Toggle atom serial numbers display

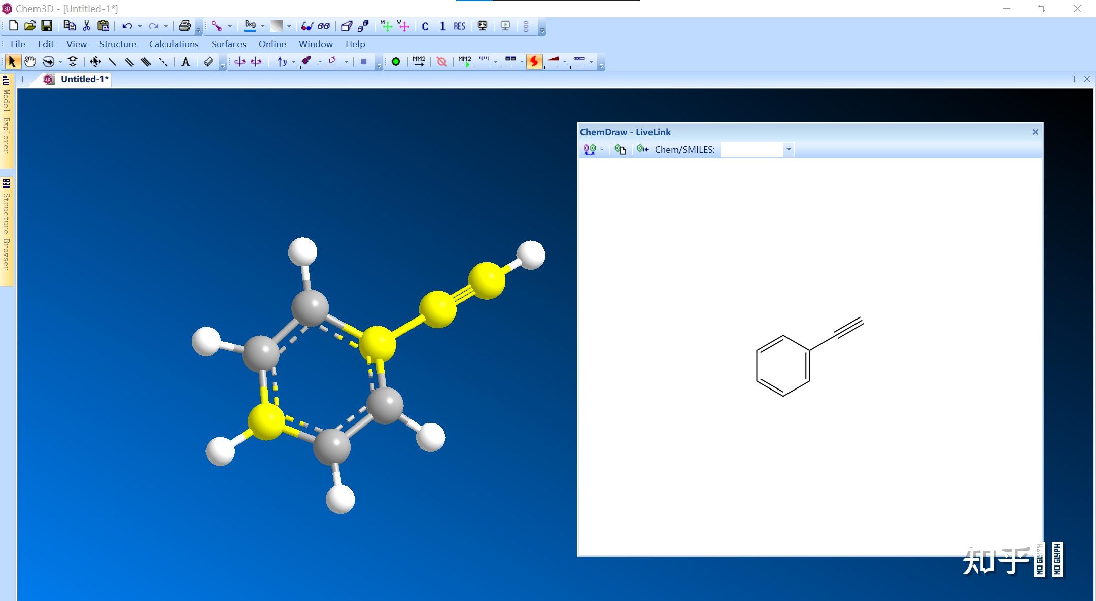[442, 26]
